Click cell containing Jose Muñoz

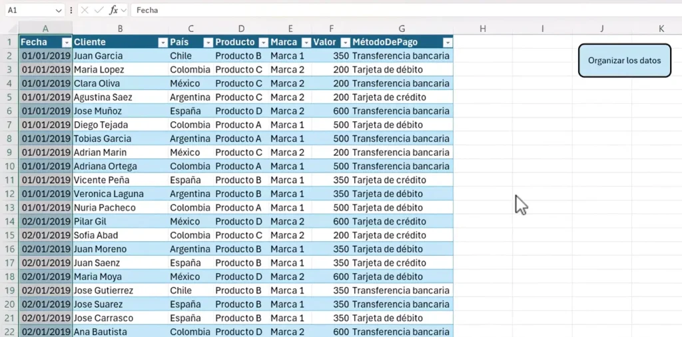[x=121, y=111]
